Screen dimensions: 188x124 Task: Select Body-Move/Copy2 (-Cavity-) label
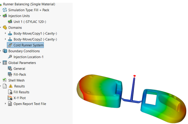35,39
